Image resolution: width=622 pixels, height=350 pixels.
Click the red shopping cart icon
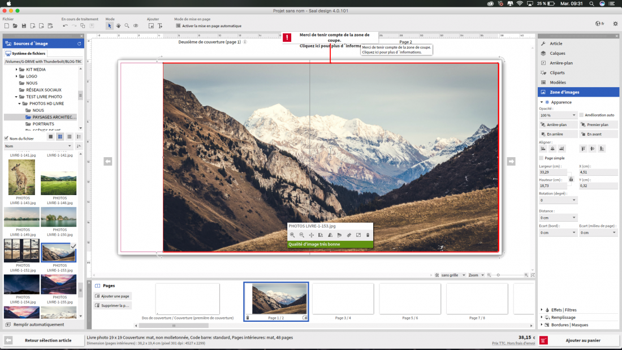543,340
